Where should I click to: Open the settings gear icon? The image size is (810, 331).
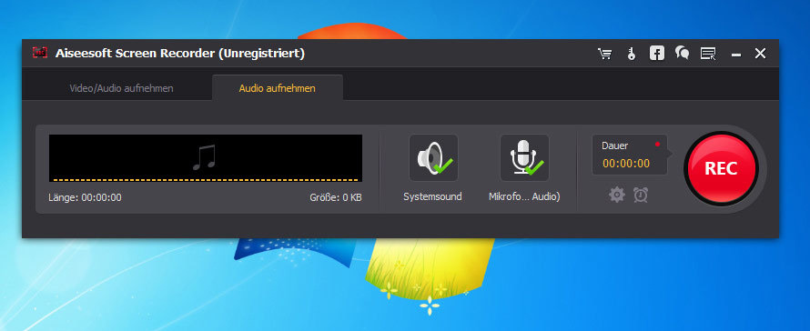tap(617, 196)
